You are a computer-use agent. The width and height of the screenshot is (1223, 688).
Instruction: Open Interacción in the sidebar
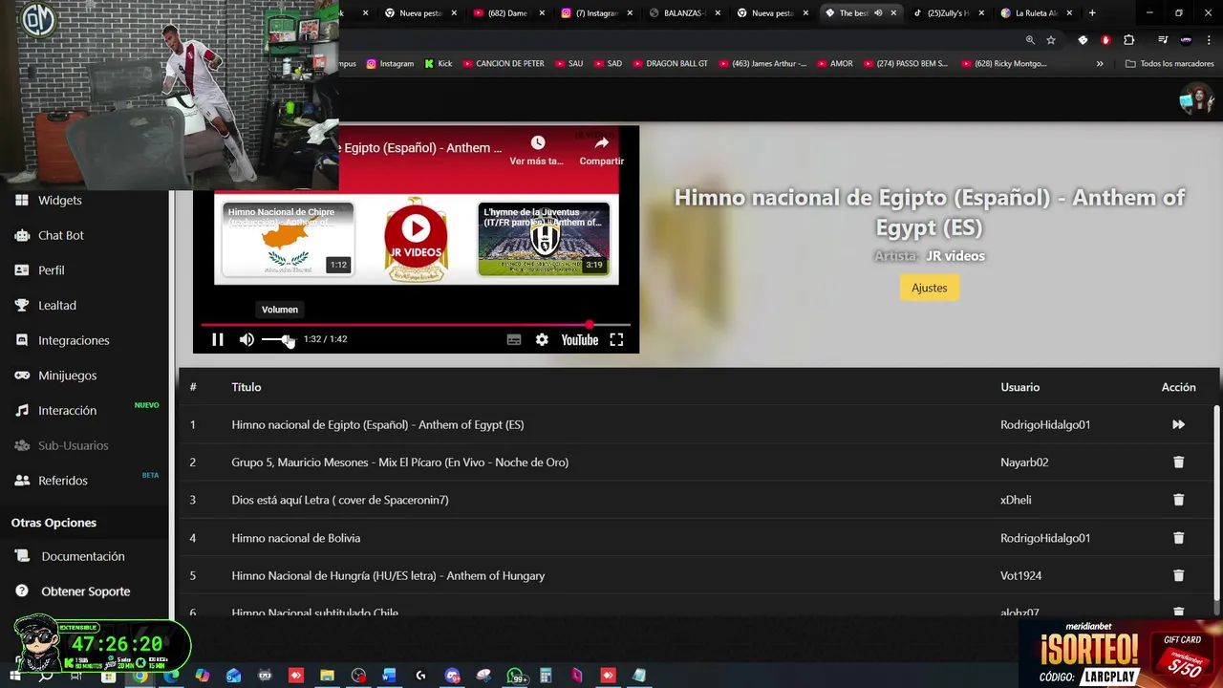pos(67,410)
